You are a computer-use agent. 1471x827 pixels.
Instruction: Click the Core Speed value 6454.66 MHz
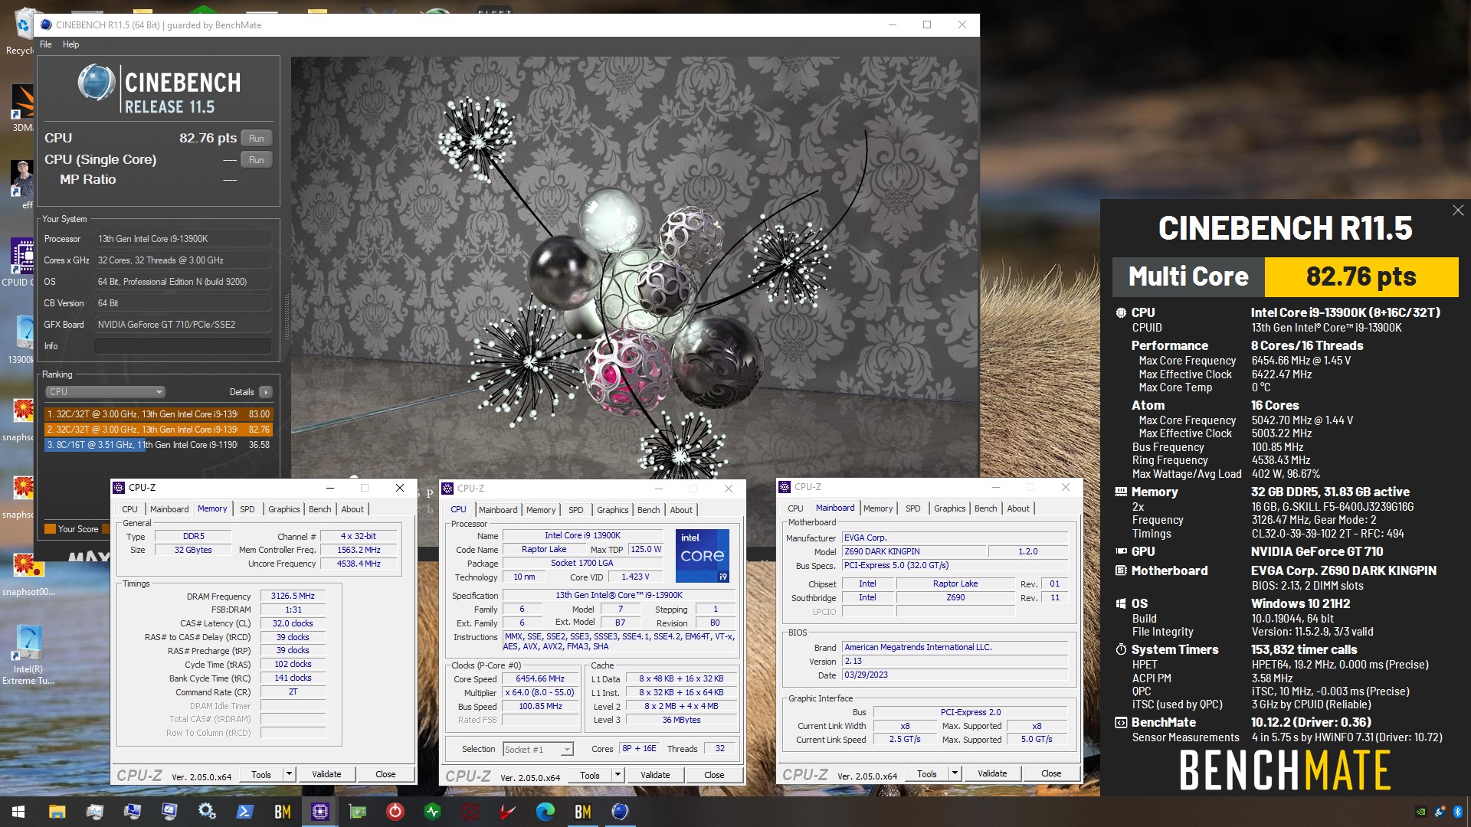(x=540, y=679)
